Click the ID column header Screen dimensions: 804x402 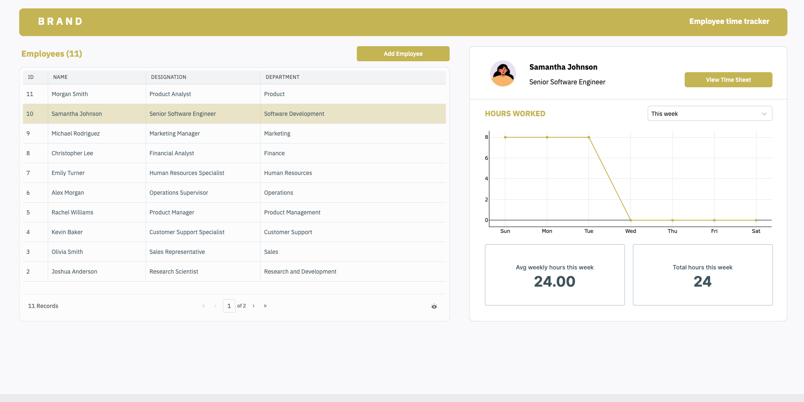pos(31,77)
